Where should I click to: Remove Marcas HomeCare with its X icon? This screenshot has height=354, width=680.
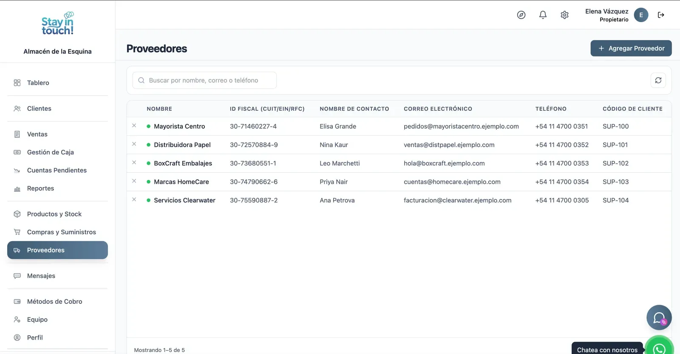[134, 181]
